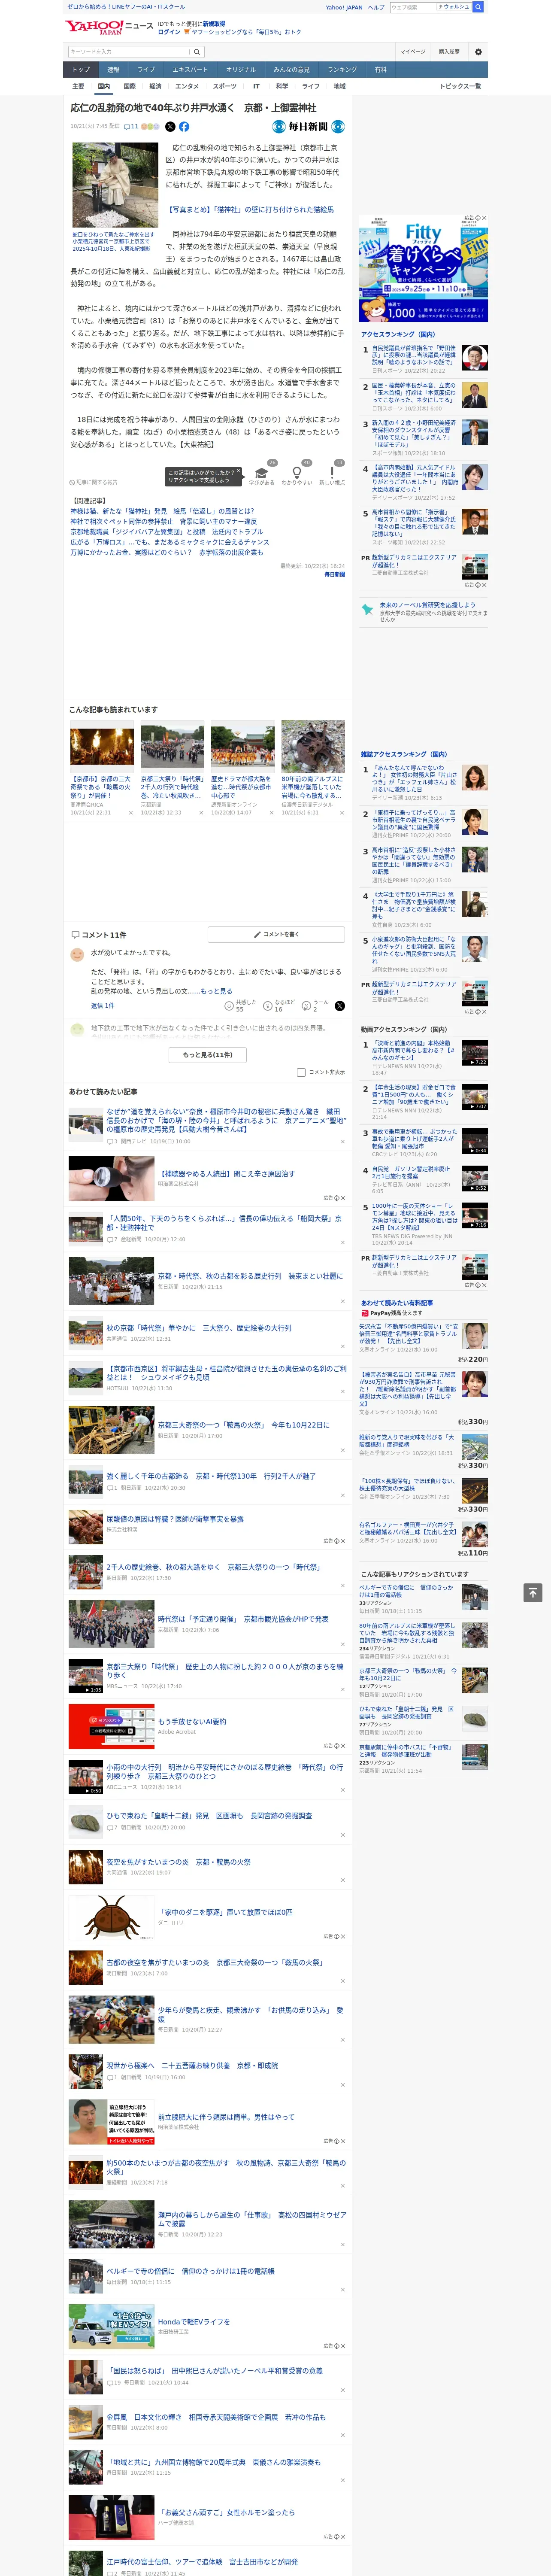Screen dimensions: 551x2576
Task: Switch to the 国際 category tab
Action: click(129, 86)
